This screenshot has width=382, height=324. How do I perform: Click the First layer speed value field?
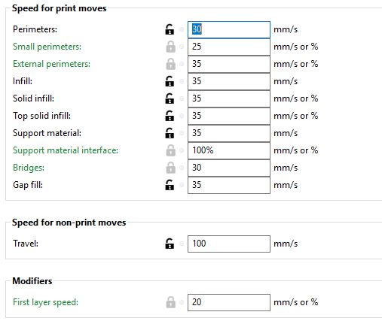229,302
